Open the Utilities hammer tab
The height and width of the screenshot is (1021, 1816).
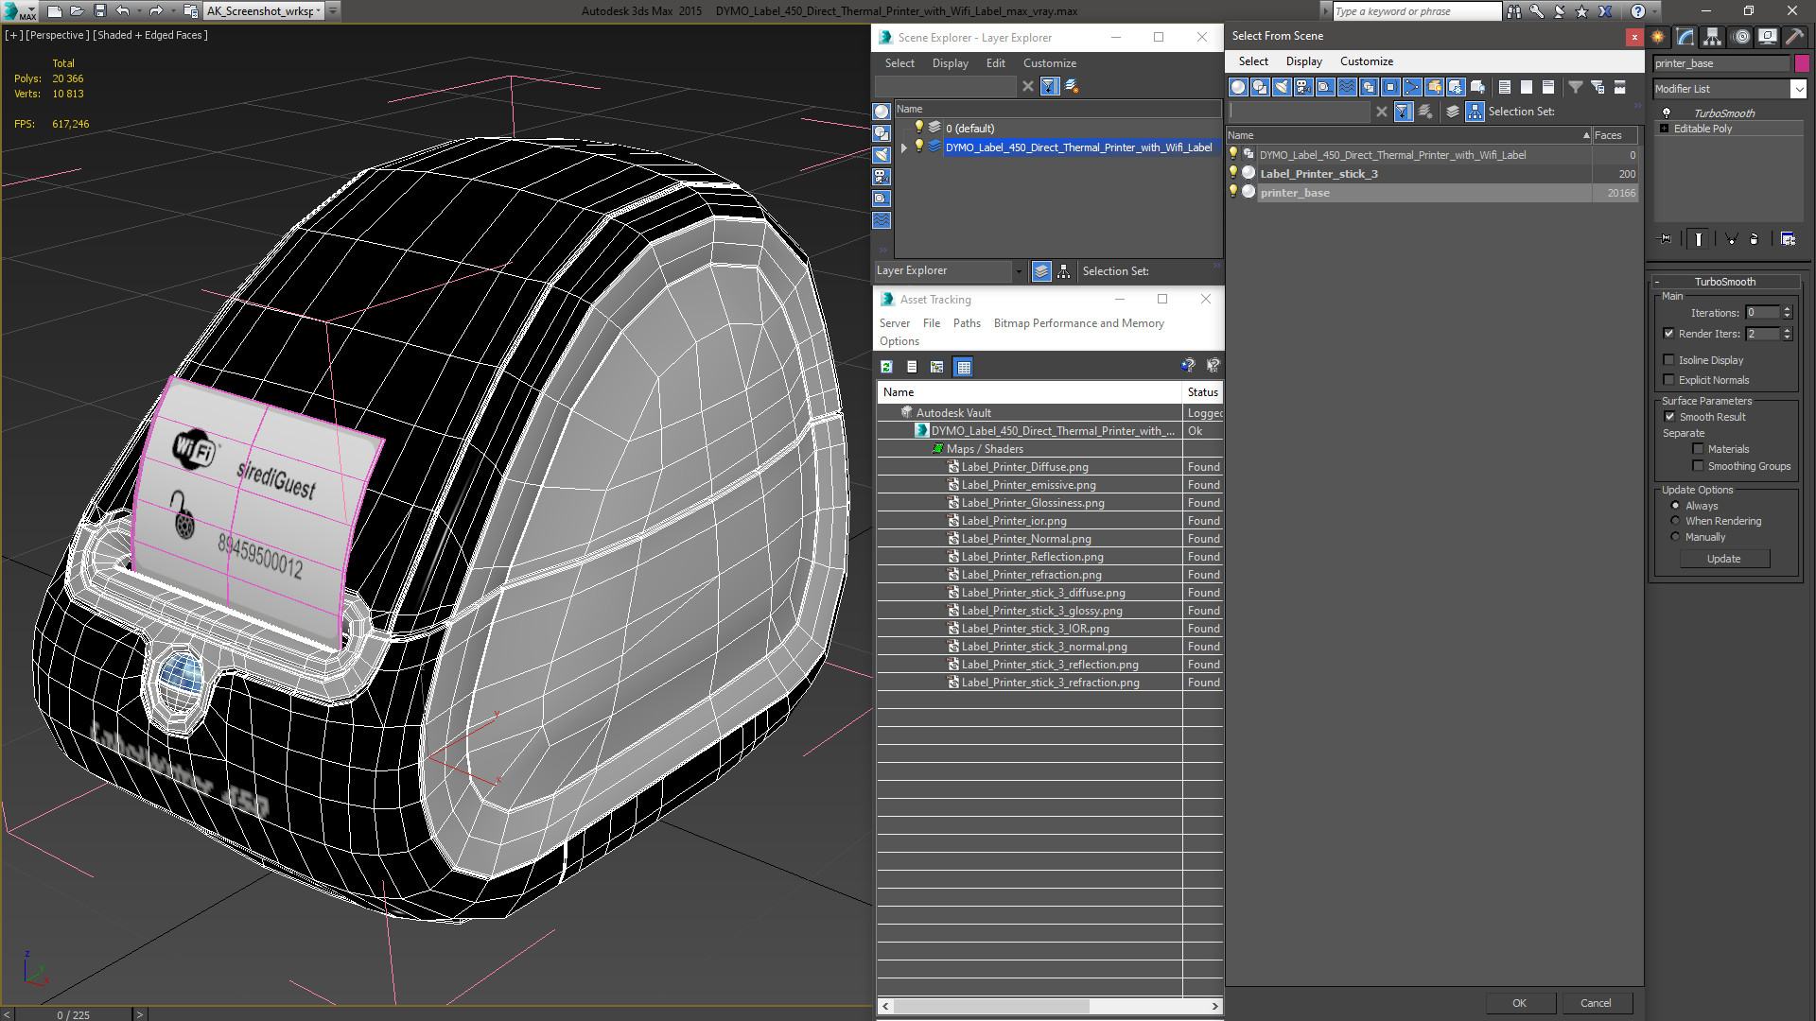click(x=1794, y=37)
